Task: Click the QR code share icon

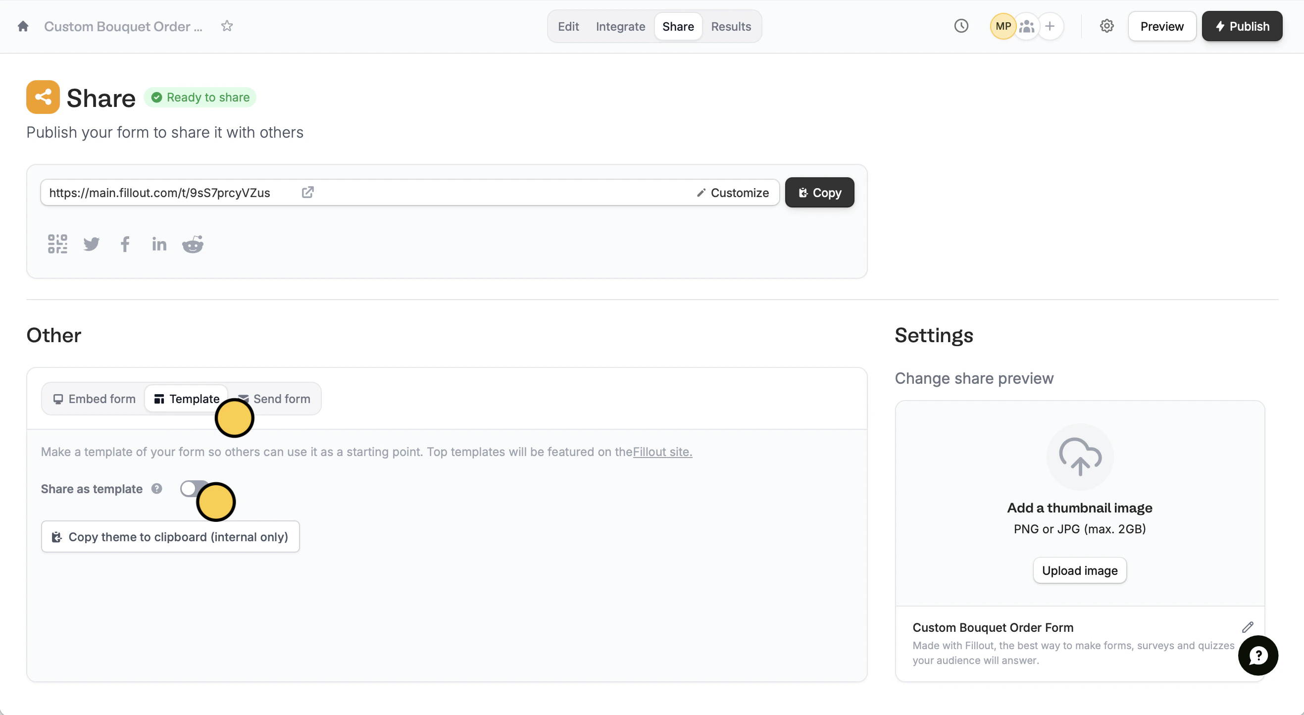Action: click(57, 244)
